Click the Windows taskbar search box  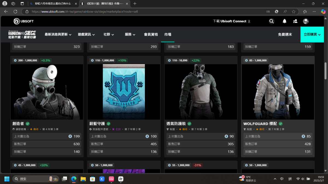pos(36,179)
